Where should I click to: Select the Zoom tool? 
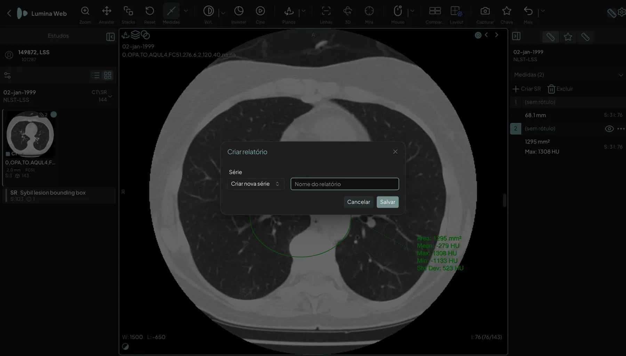point(85,14)
